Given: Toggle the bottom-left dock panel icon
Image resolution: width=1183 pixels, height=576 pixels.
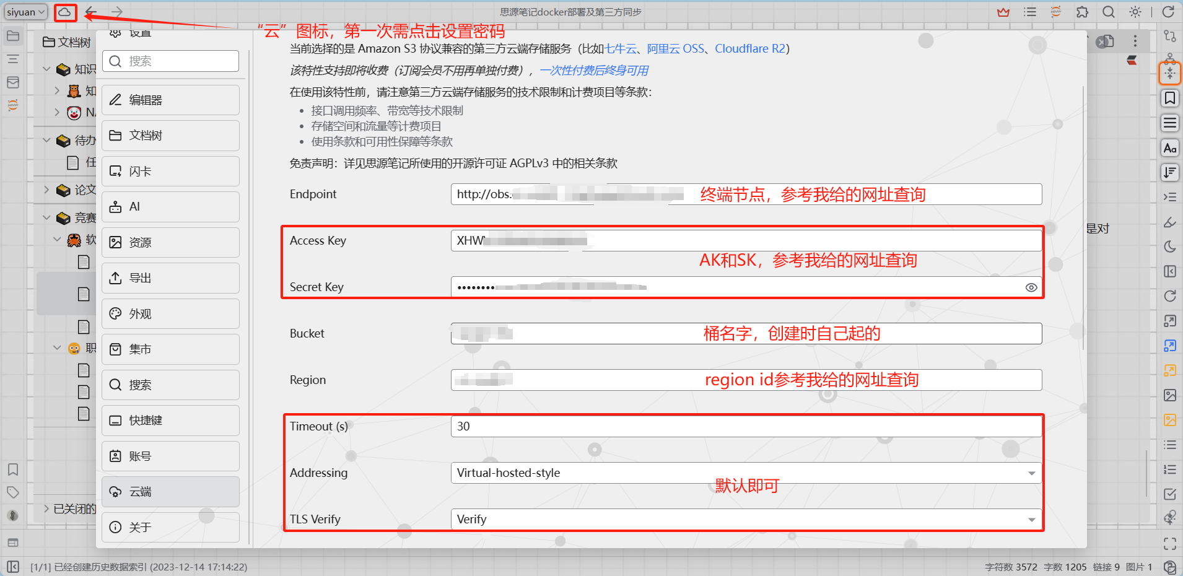Looking at the screenshot, I should coord(13,567).
